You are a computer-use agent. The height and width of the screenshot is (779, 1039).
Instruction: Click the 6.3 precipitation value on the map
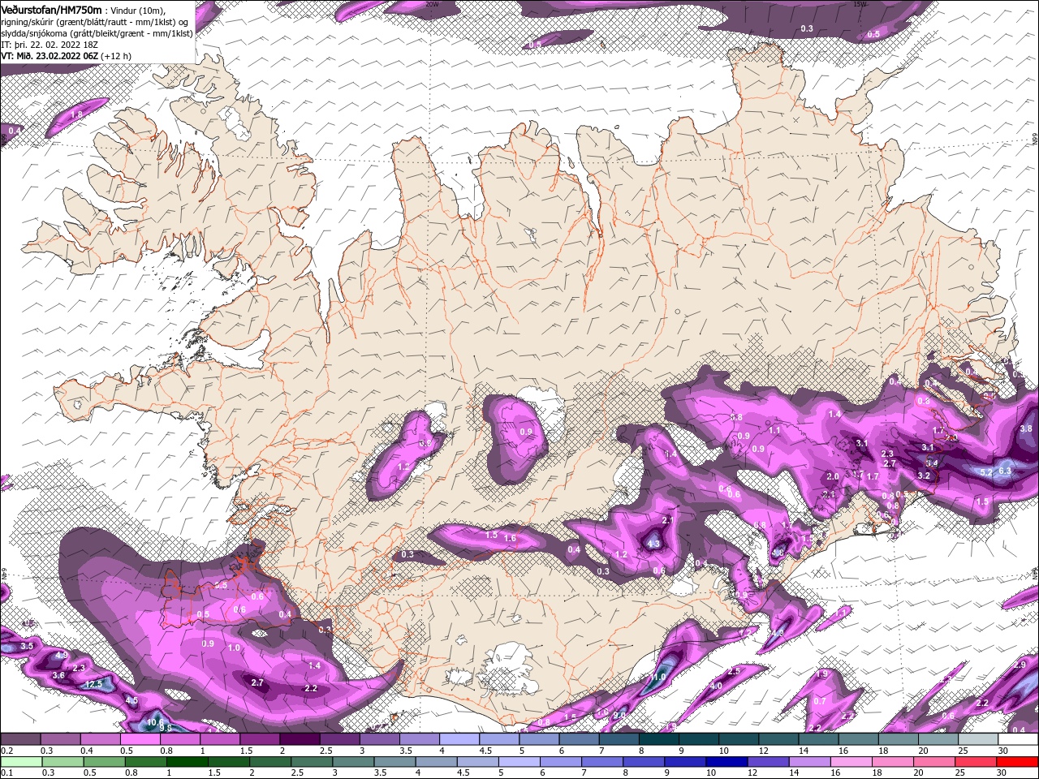coord(1005,471)
